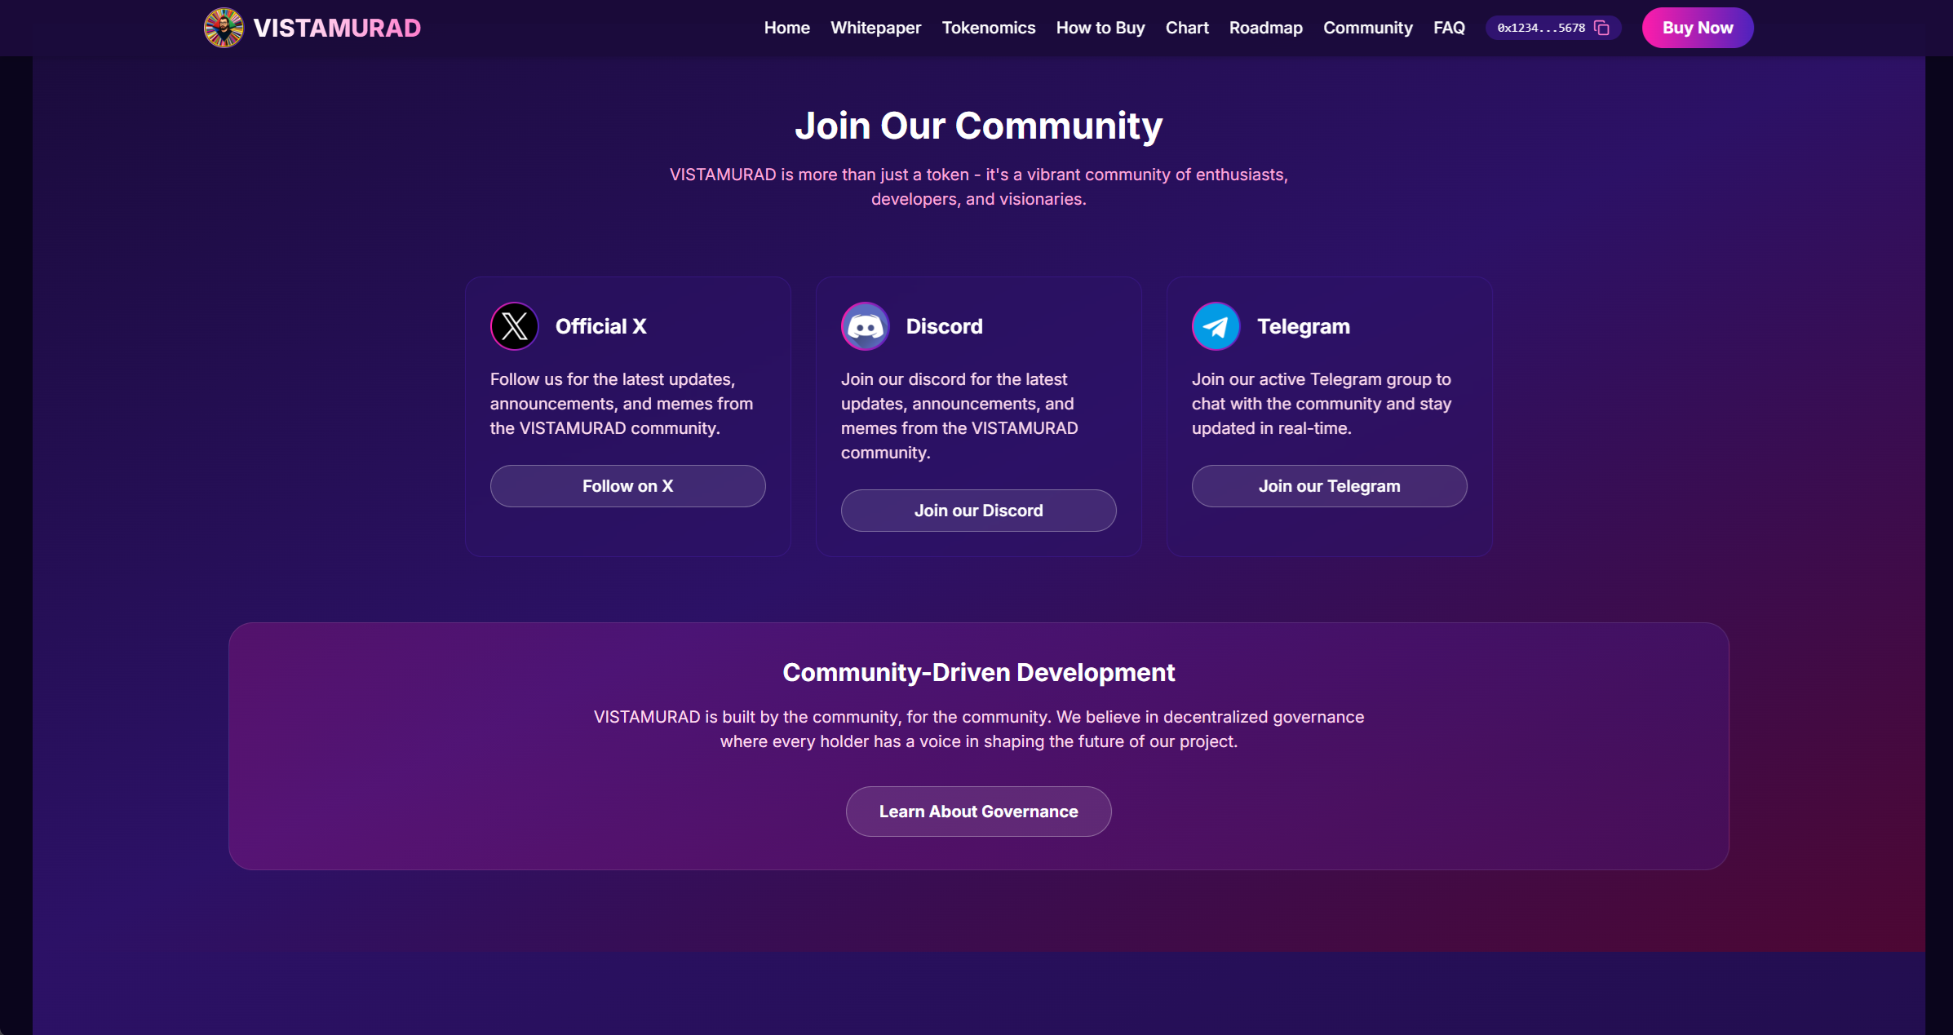Select Chart in the navigation bar

(1186, 28)
